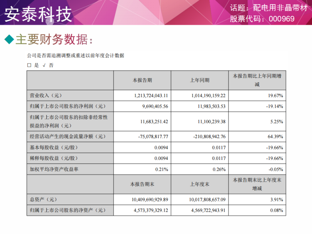This screenshot has height=234, width=312.
Task: Tick the 是 checkbox
Action: click(29, 65)
